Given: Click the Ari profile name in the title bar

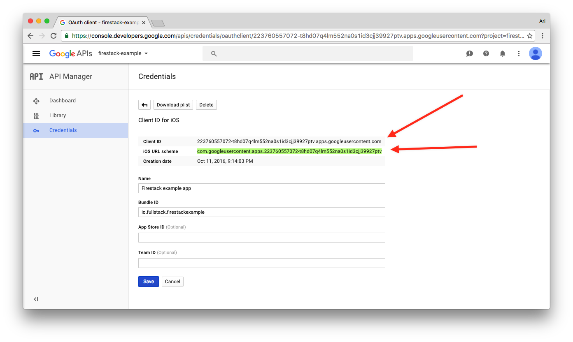Looking at the screenshot, I should coord(542,21).
